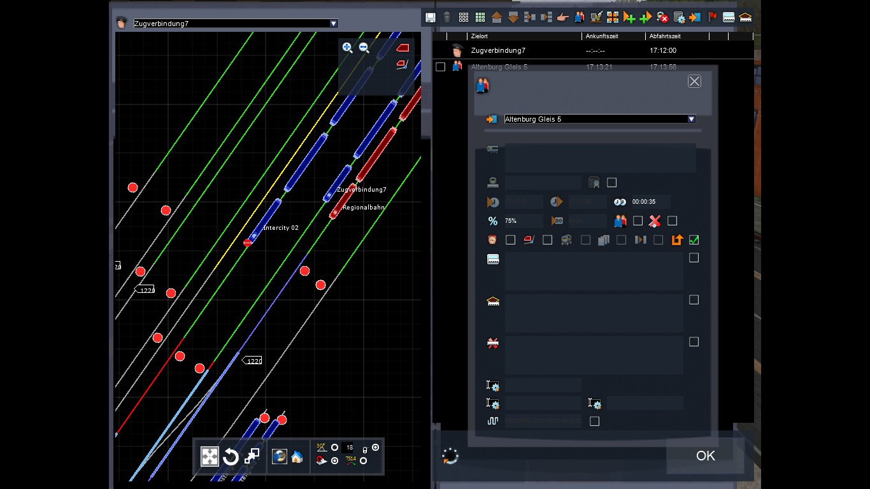Click the home icon below map

pyautogui.click(x=297, y=457)
